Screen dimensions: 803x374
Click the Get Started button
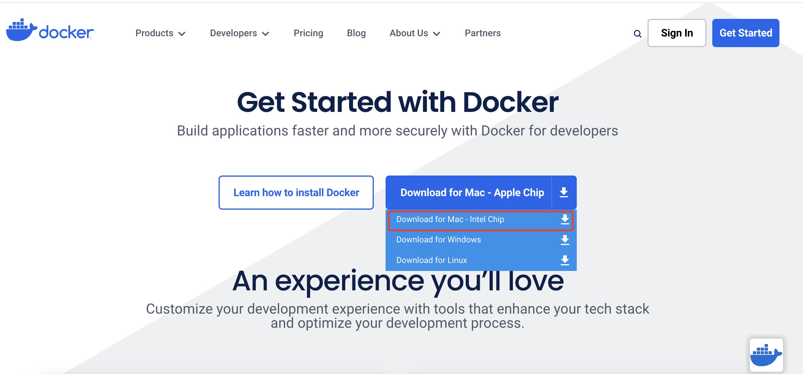(x=746, y=33)
